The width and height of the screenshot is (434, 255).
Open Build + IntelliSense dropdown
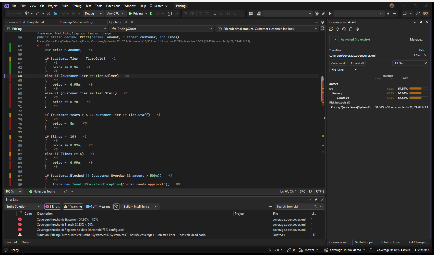click(x=140, y=207)
